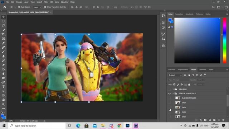Click the Home icon in options bar
The height and width of the screenshot is (129, 229).
click(x=5, y=7)
